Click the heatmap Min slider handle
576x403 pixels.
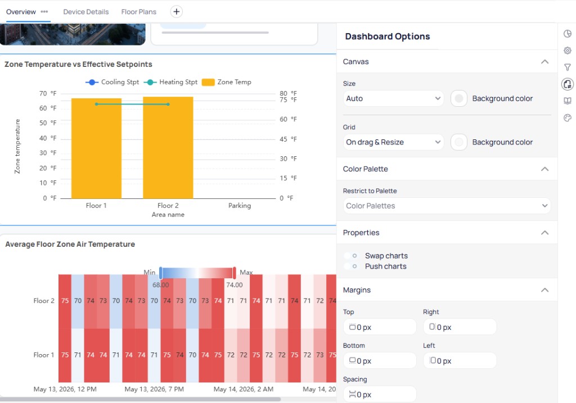tap(161, 273)
